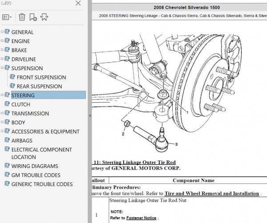
Task: Click the AIRBAGS bookmark ribbon icon
Action: coord(7,140)
